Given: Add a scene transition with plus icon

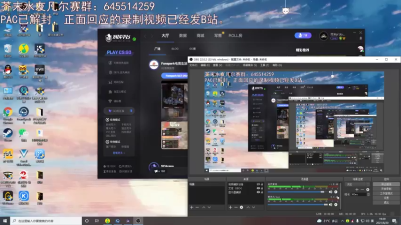Looking at the screenshot, I should (x=357, y=189).
